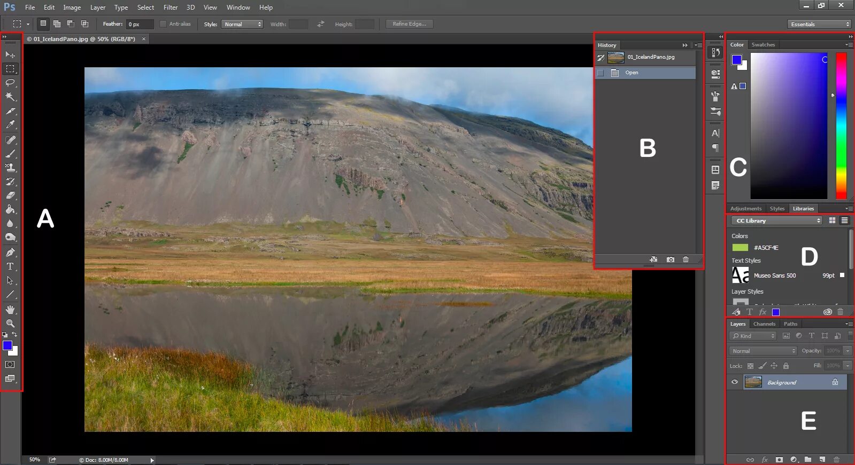Image resolution: width=855 pixels, height=465 pixels.
Task: Add graphic to CC Library
Action: tap(736, 312)
